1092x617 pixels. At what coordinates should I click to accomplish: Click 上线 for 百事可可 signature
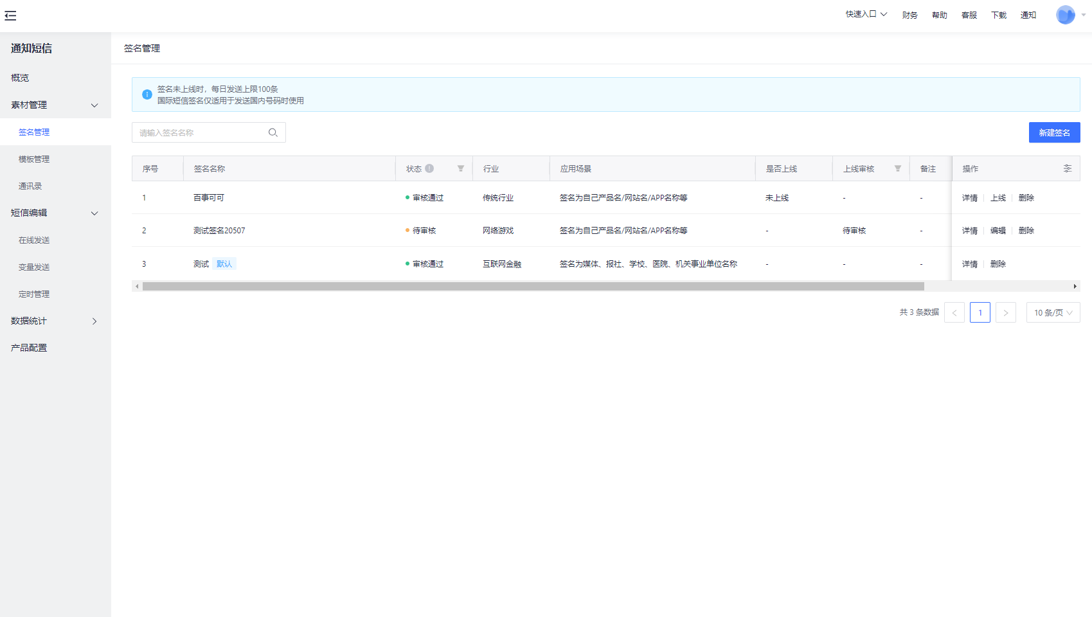click(998, 198)
